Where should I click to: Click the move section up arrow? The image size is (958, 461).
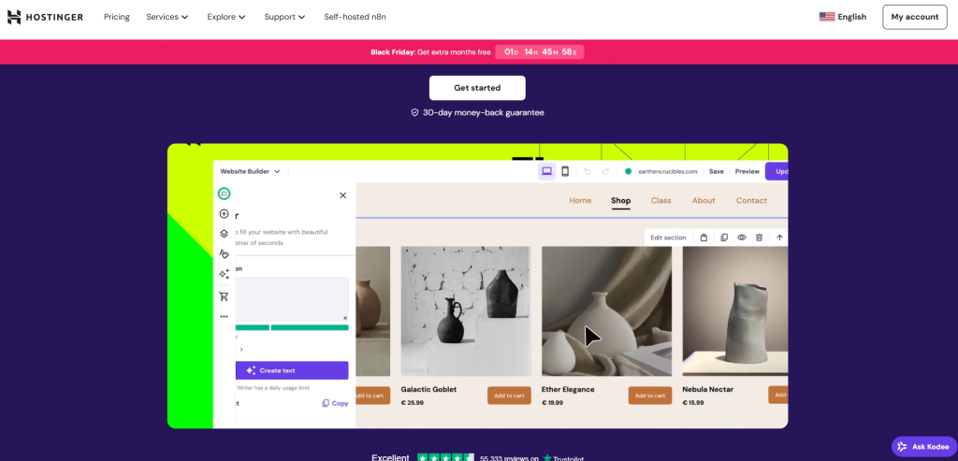point(779,238)
